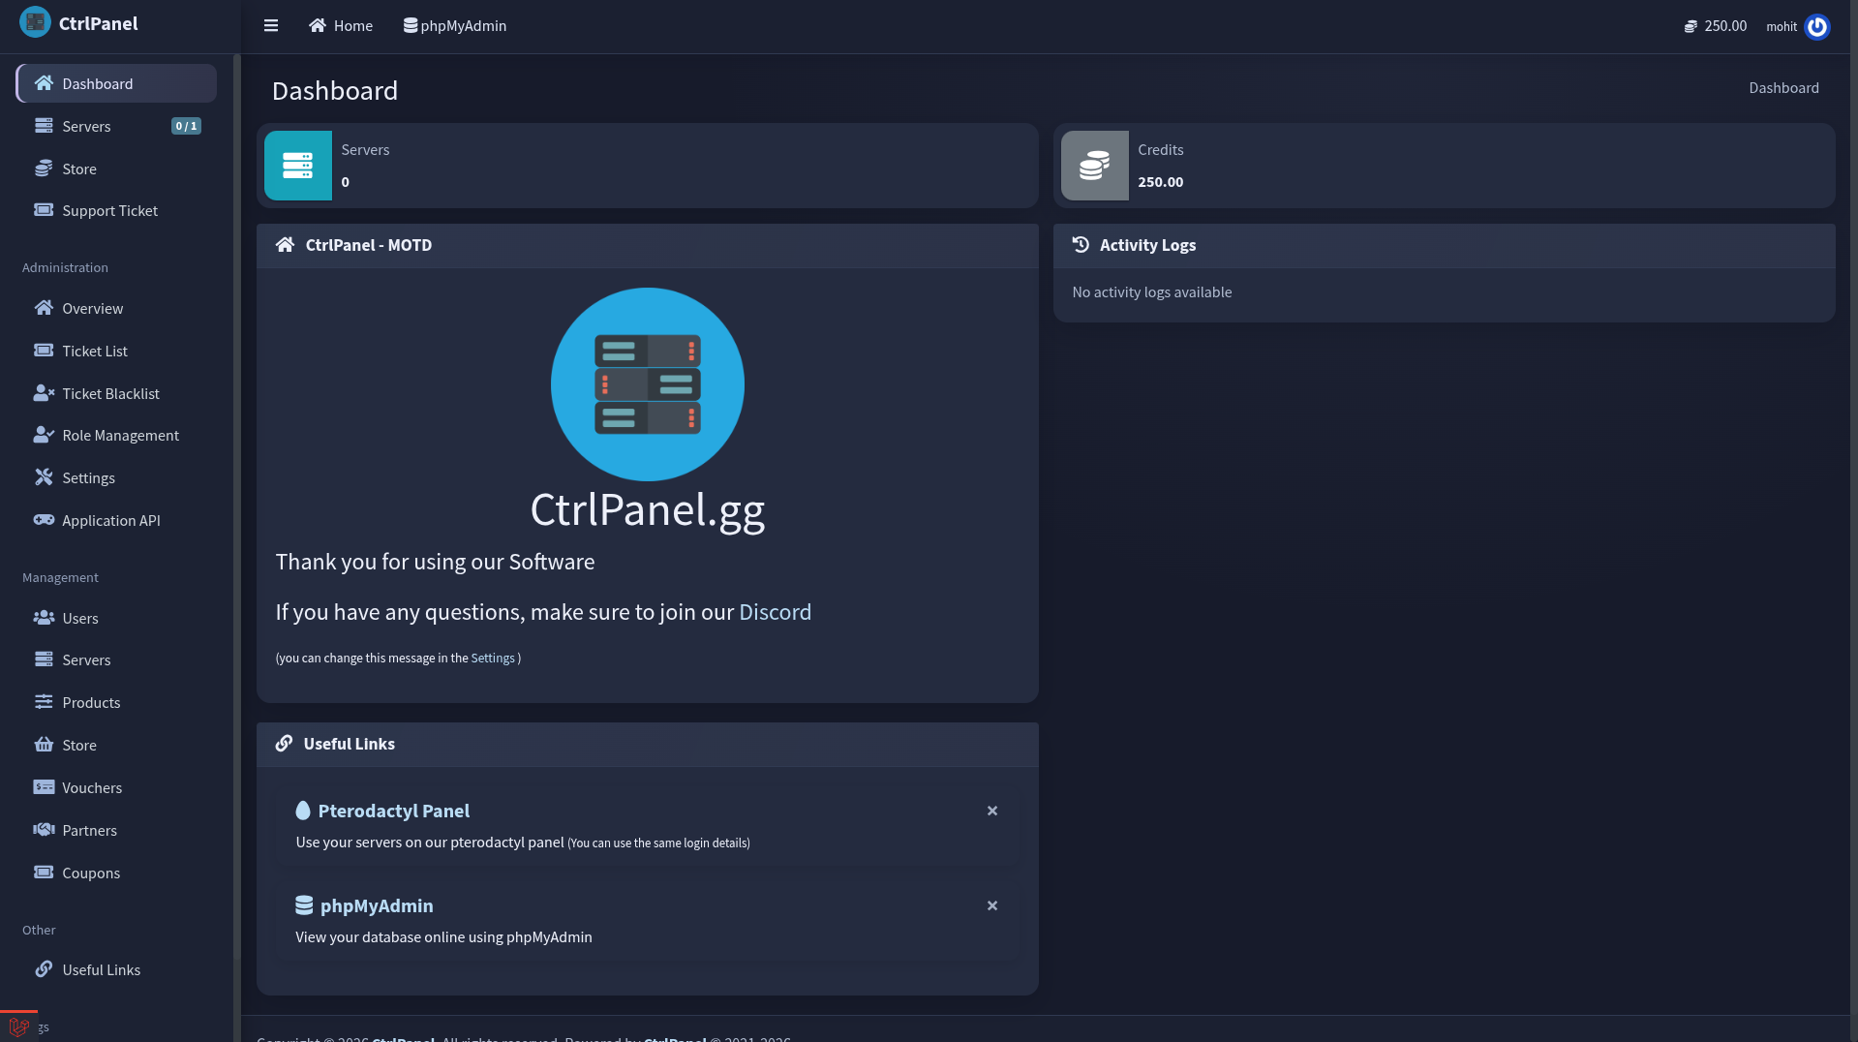Open the Pterodactyl Panel link title
Image resolution: width=1858 pixels, height=1042 pixels.
[394, 811]
